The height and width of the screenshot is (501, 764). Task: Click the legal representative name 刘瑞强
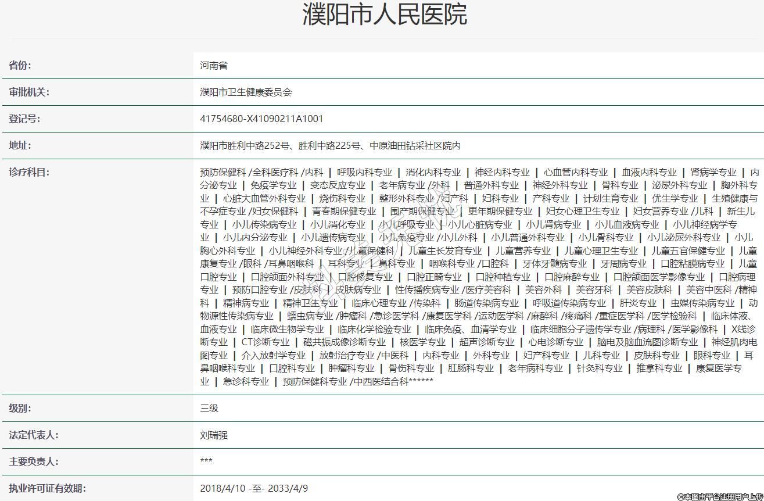214,435
